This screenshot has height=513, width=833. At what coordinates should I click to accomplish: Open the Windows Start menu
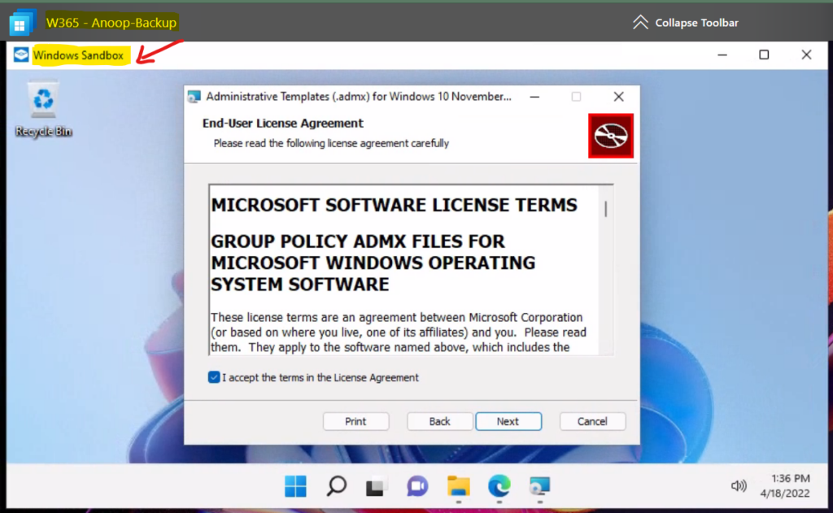pos(295,486)
